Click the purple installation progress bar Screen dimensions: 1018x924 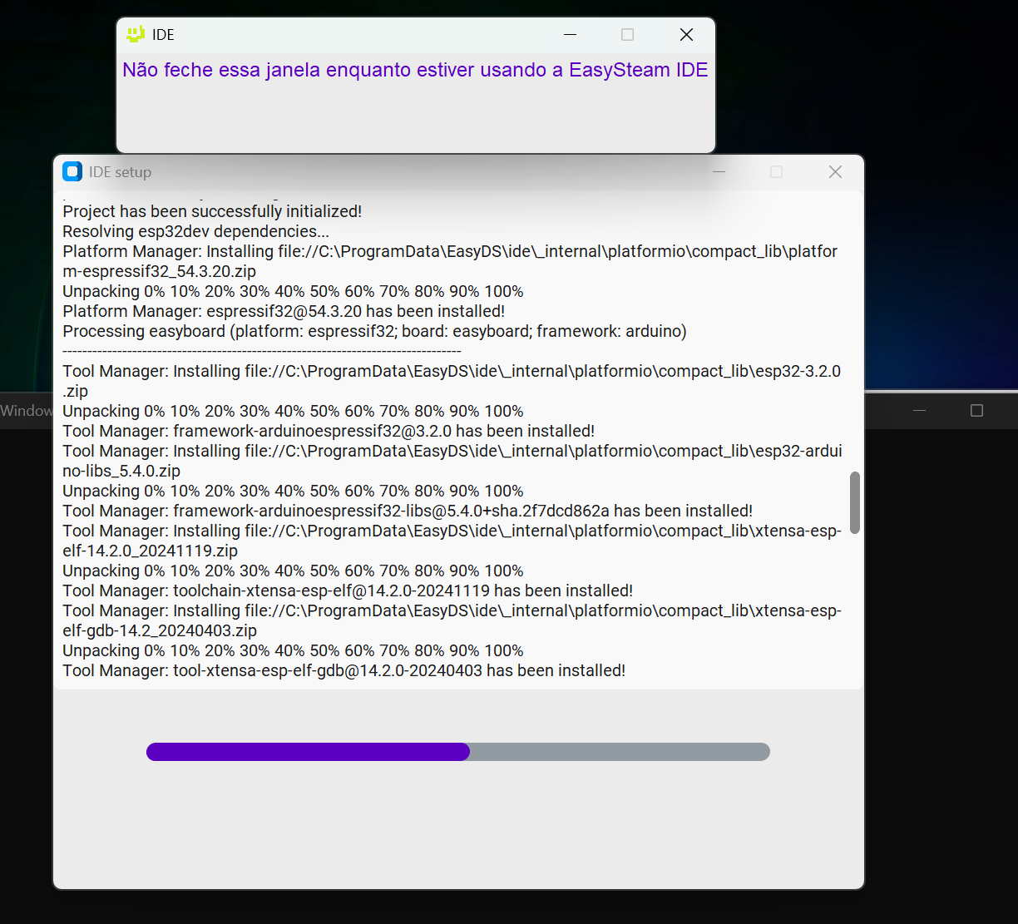458,752
